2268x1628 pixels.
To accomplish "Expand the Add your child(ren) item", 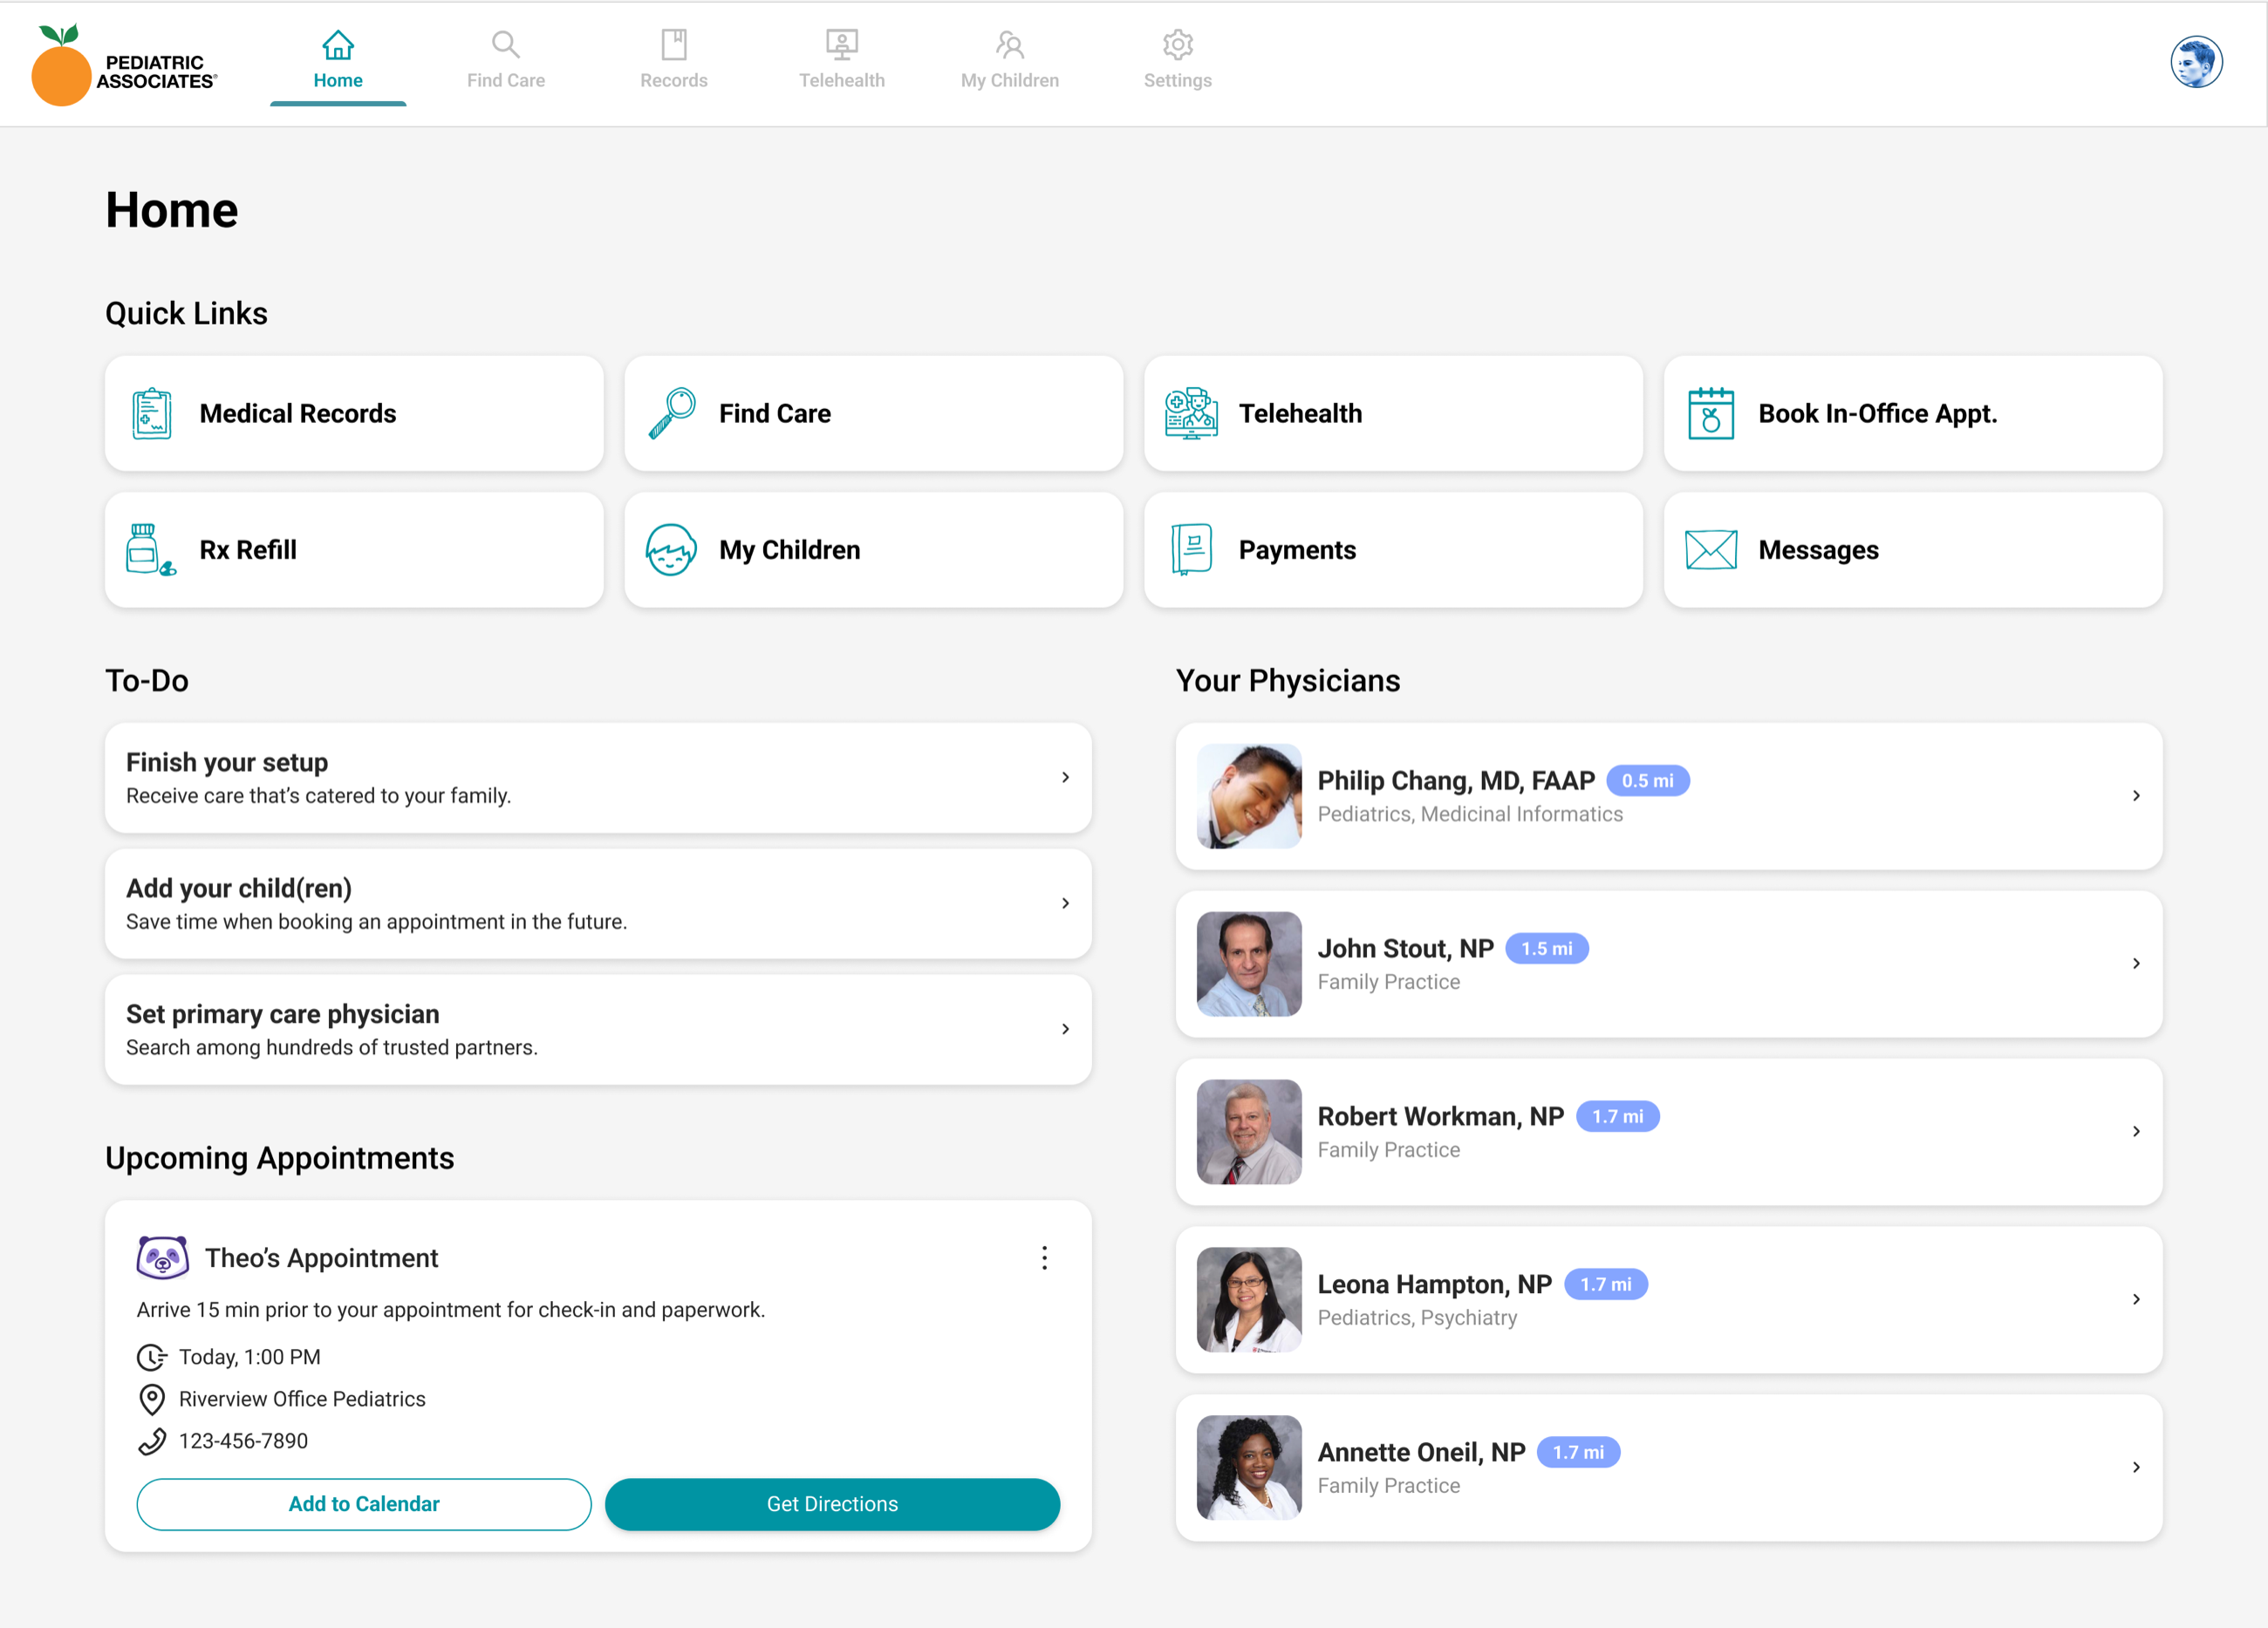I will click(598, 903).
